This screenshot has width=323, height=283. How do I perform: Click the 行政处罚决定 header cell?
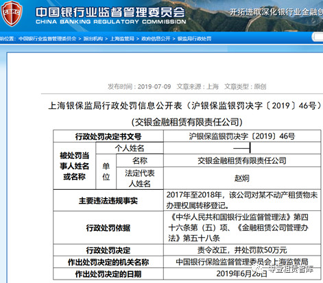(x=108, y=250)
